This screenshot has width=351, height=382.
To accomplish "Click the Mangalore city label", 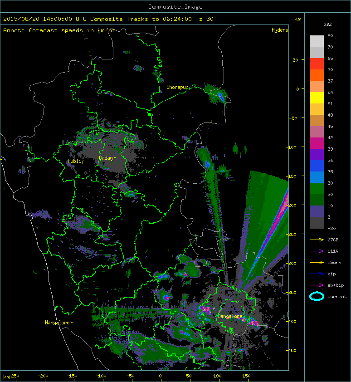I will (x=58, y=323).
